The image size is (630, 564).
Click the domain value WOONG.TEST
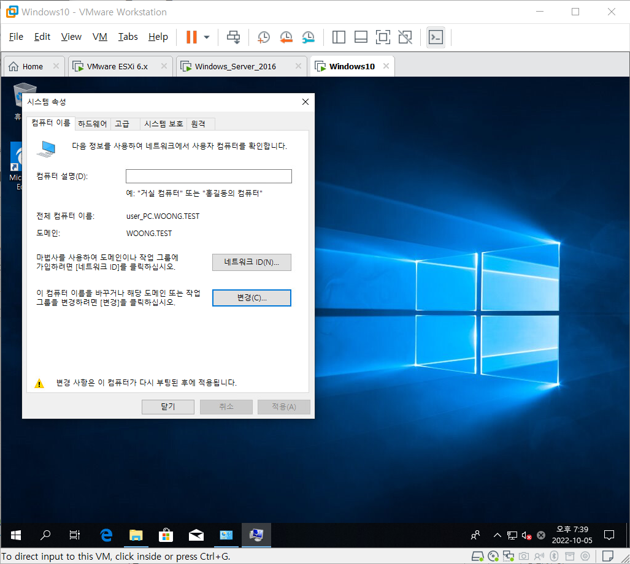149,233
